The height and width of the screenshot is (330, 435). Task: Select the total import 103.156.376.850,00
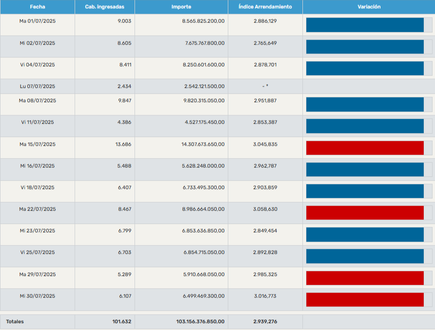(x=200, y=322)
